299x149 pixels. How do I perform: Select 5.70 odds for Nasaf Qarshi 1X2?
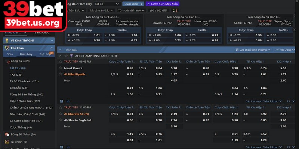click(174, 68)
